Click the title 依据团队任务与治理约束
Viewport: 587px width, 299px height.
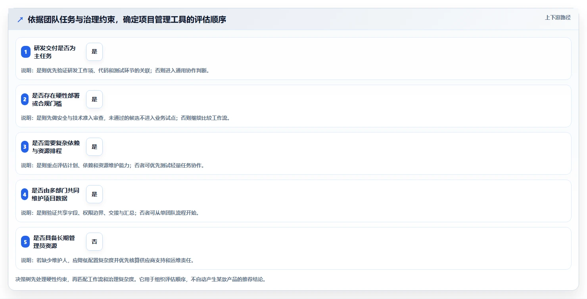tap(127, 20)
